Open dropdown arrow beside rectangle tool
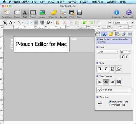 tap(31, 23)
